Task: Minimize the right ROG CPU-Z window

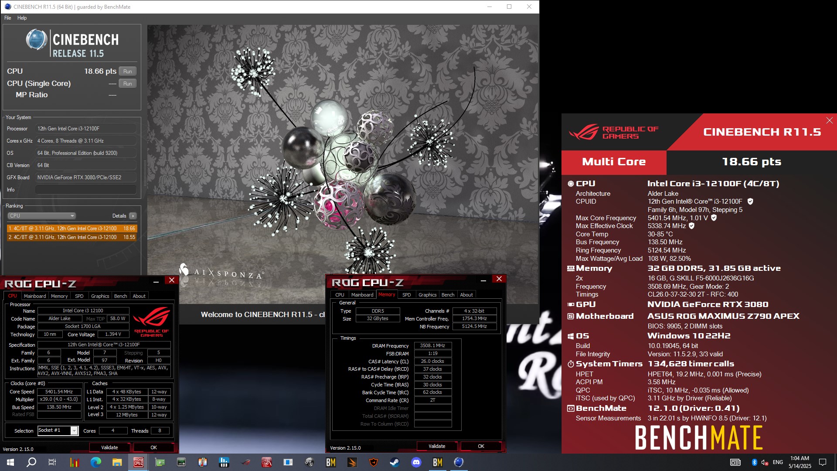Action: pyautogui.click(x=483, y=280)
